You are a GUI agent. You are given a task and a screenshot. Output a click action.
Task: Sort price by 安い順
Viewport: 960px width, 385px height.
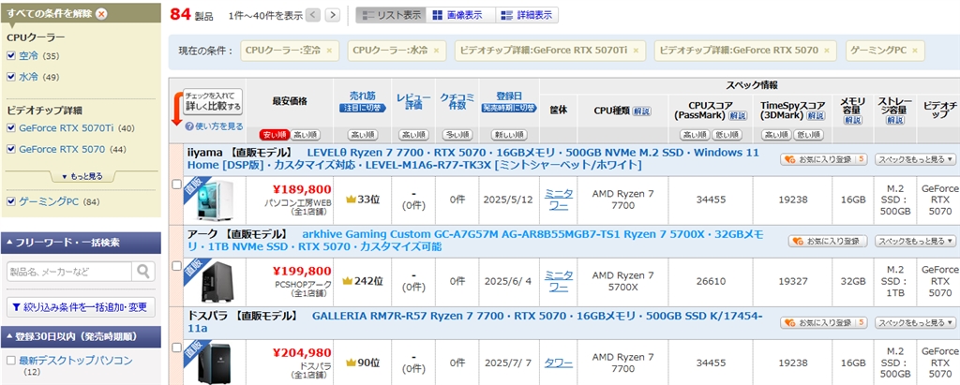pyautogui.click(x=275, y=135)
